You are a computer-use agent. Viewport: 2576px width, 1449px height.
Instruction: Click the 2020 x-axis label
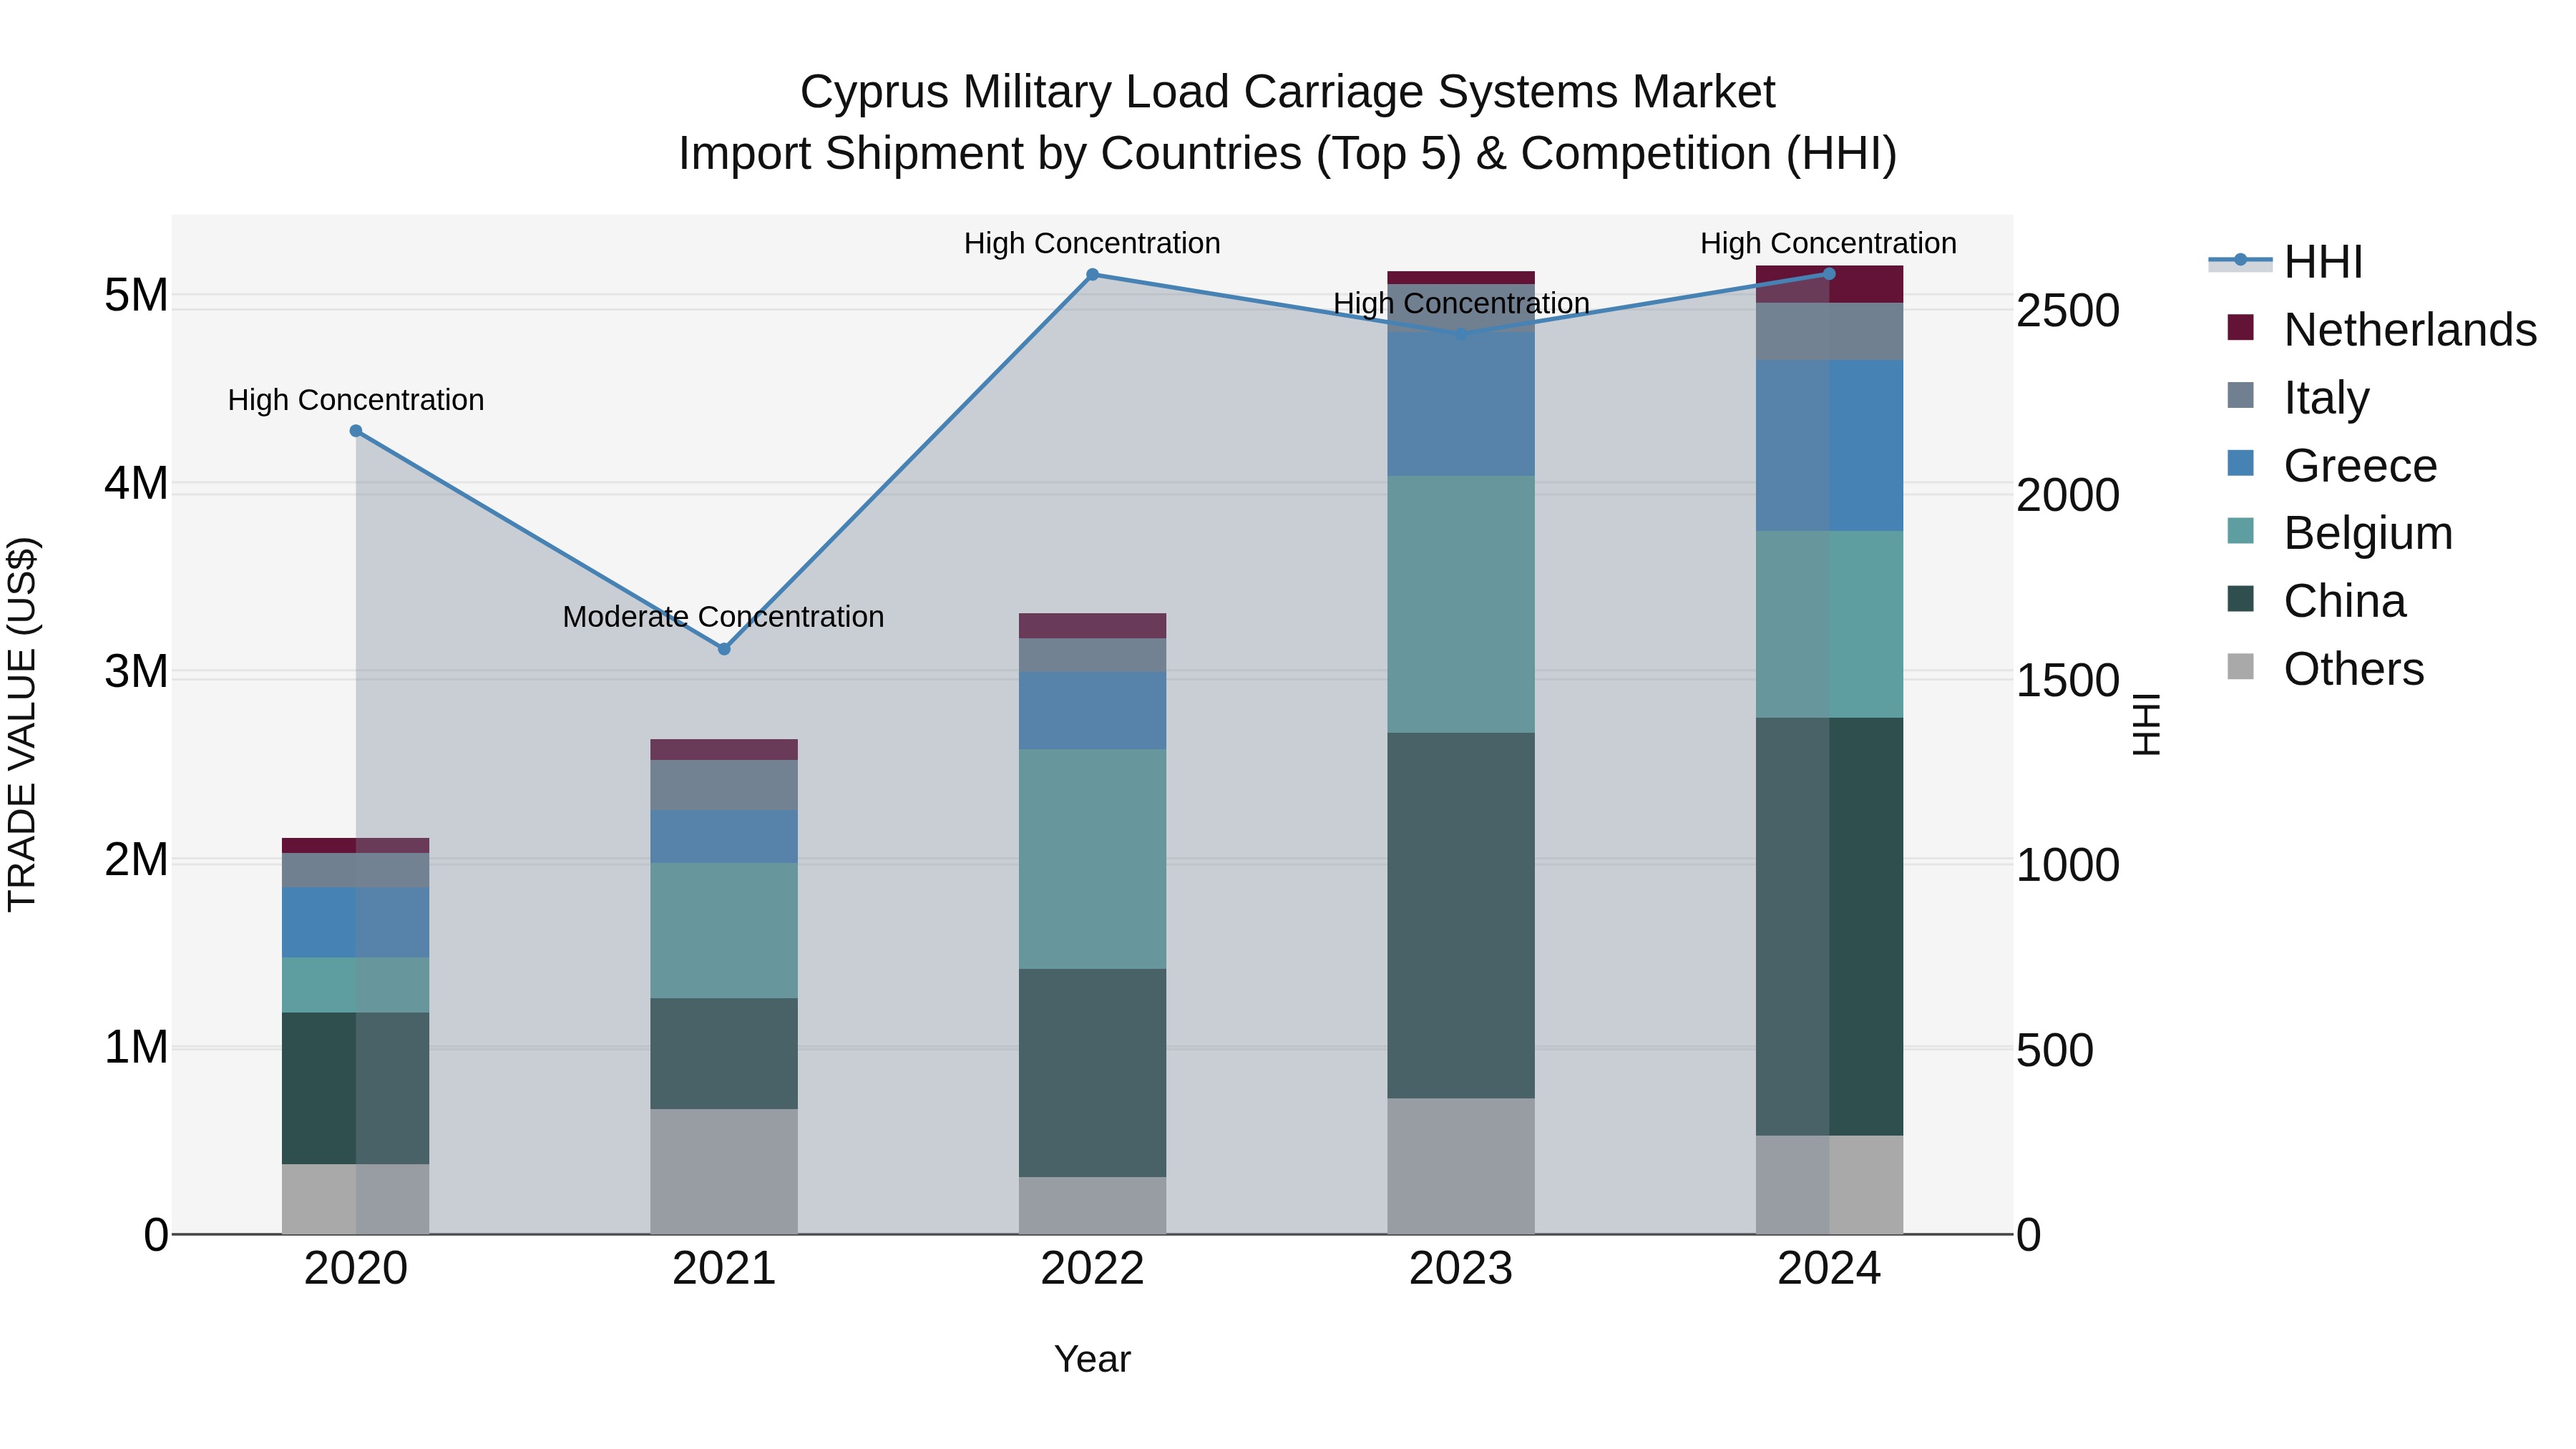[x=356, y=1269]
